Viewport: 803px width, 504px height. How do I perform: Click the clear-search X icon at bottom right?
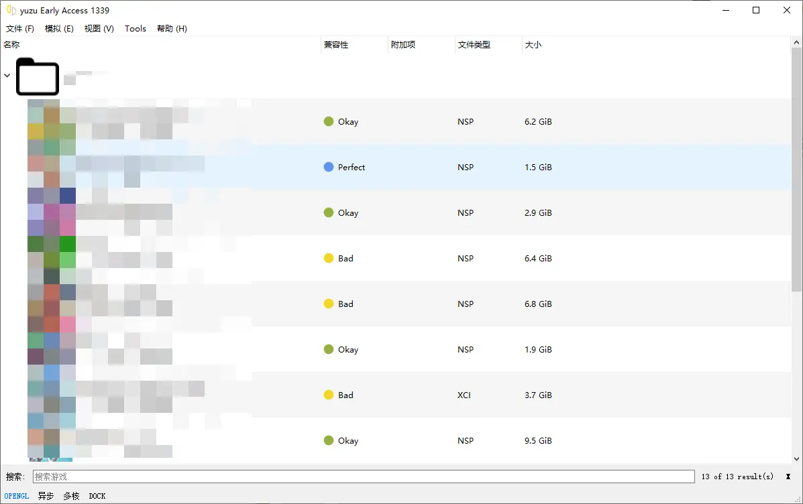coord(788,477)
